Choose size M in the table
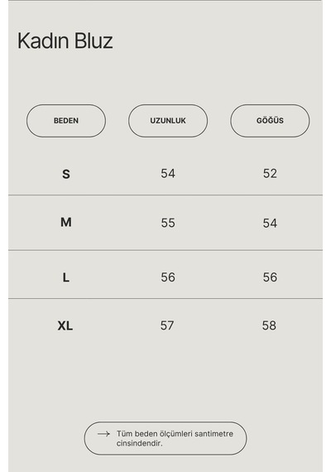This screenshot has width=331, height=472. pos(66,222)
